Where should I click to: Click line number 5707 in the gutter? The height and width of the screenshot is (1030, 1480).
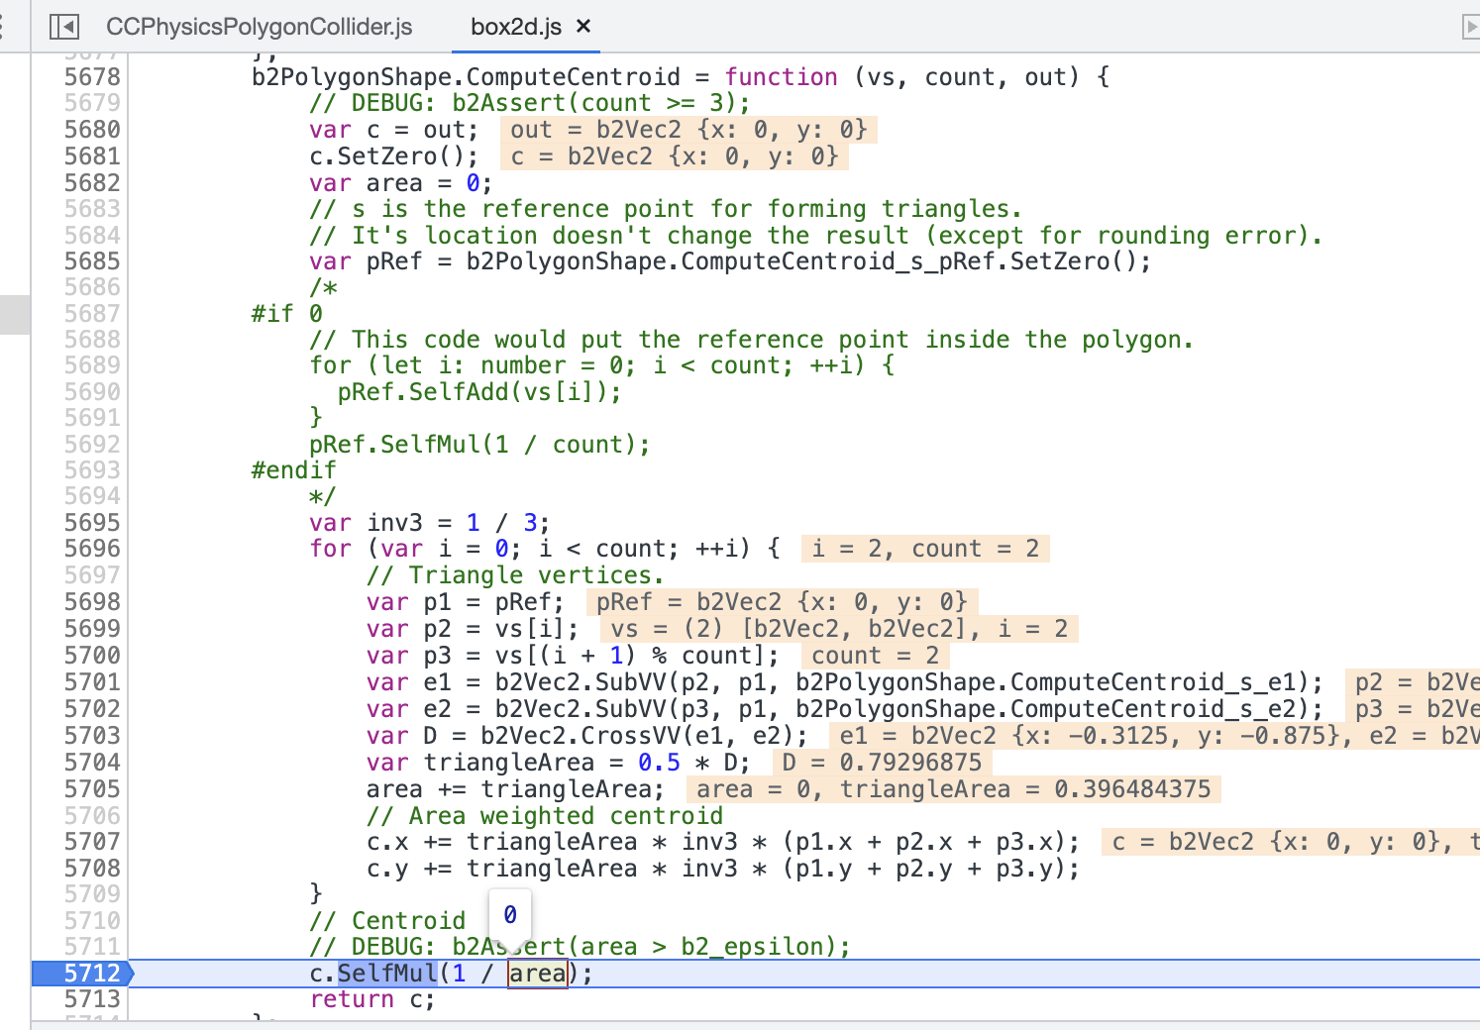tap(92, 842)
